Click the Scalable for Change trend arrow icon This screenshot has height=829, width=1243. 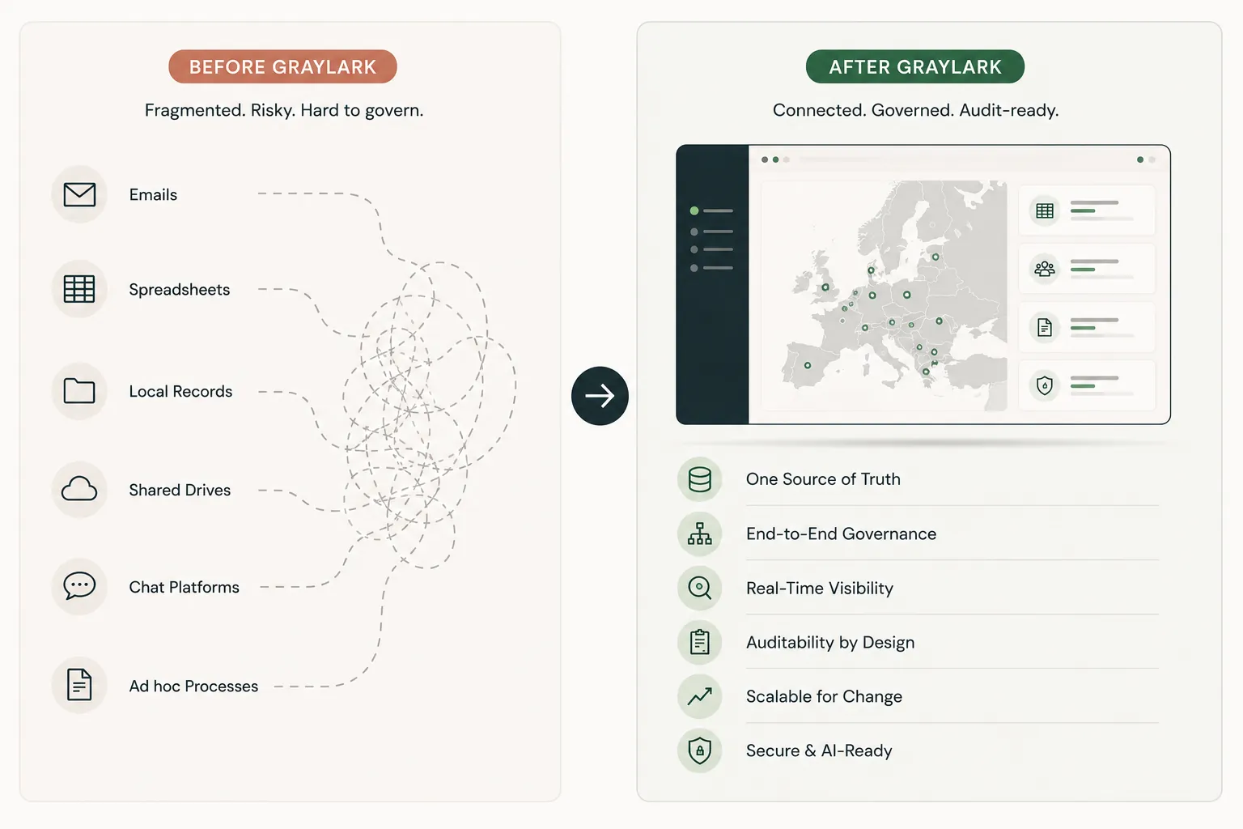(700, 696)
